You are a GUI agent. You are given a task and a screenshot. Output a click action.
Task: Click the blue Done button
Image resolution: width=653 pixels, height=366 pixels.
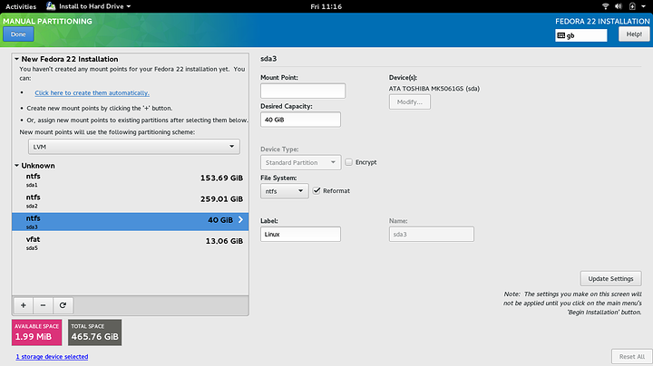tap(18, 34)
